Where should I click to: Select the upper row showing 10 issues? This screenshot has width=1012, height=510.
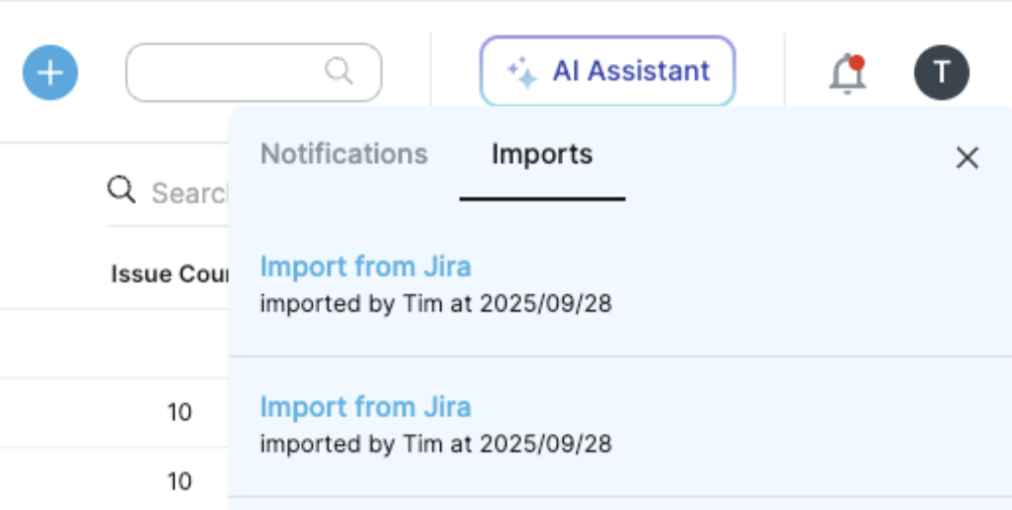[114, 413]
